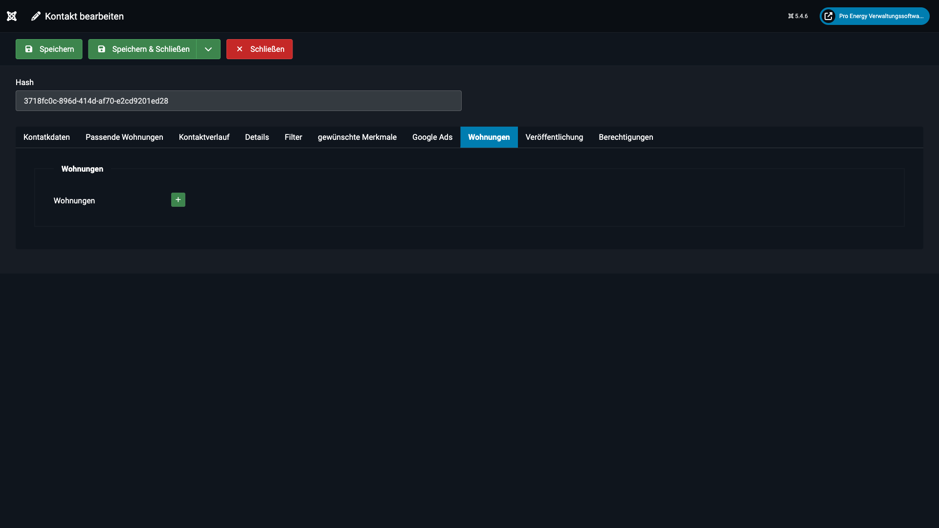Select the active Wohnungen tab
This screenshot has width=939, height=528.
pyautogui.click(x=489, y=137)
